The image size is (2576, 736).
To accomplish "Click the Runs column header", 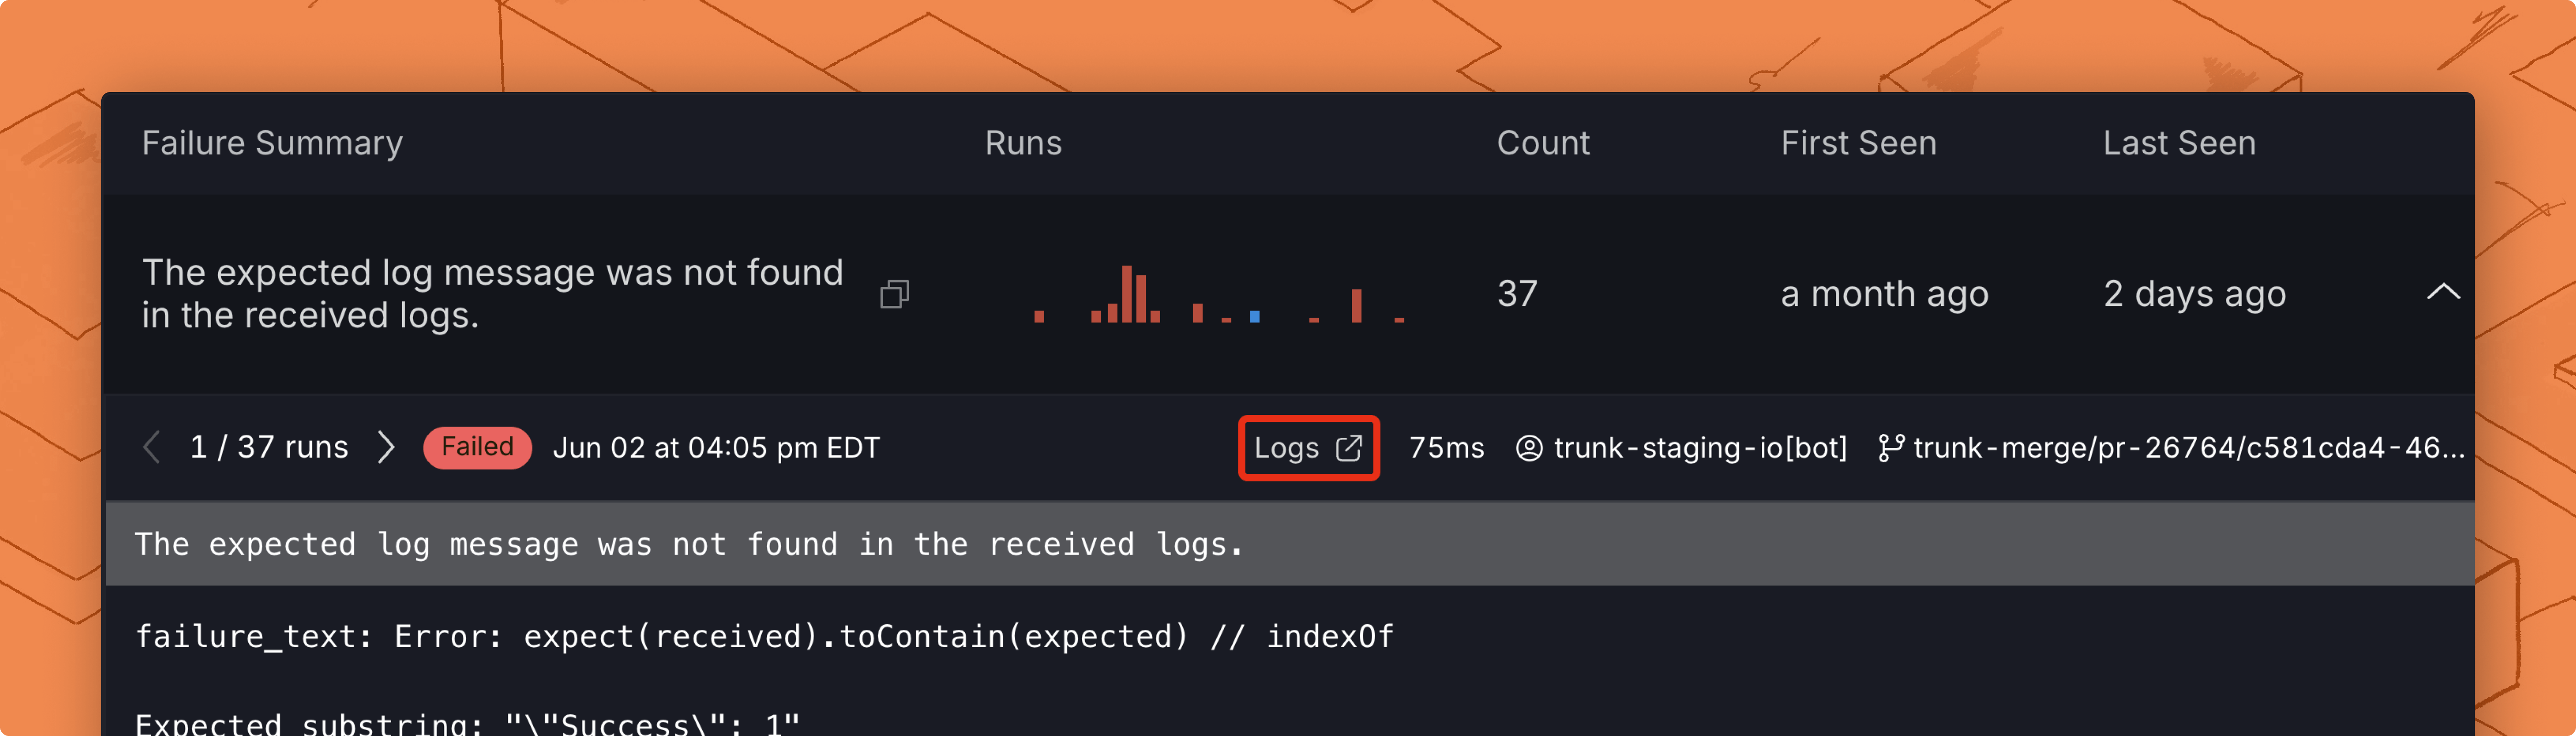I will pyautogui.click(x=1023, y=143).
